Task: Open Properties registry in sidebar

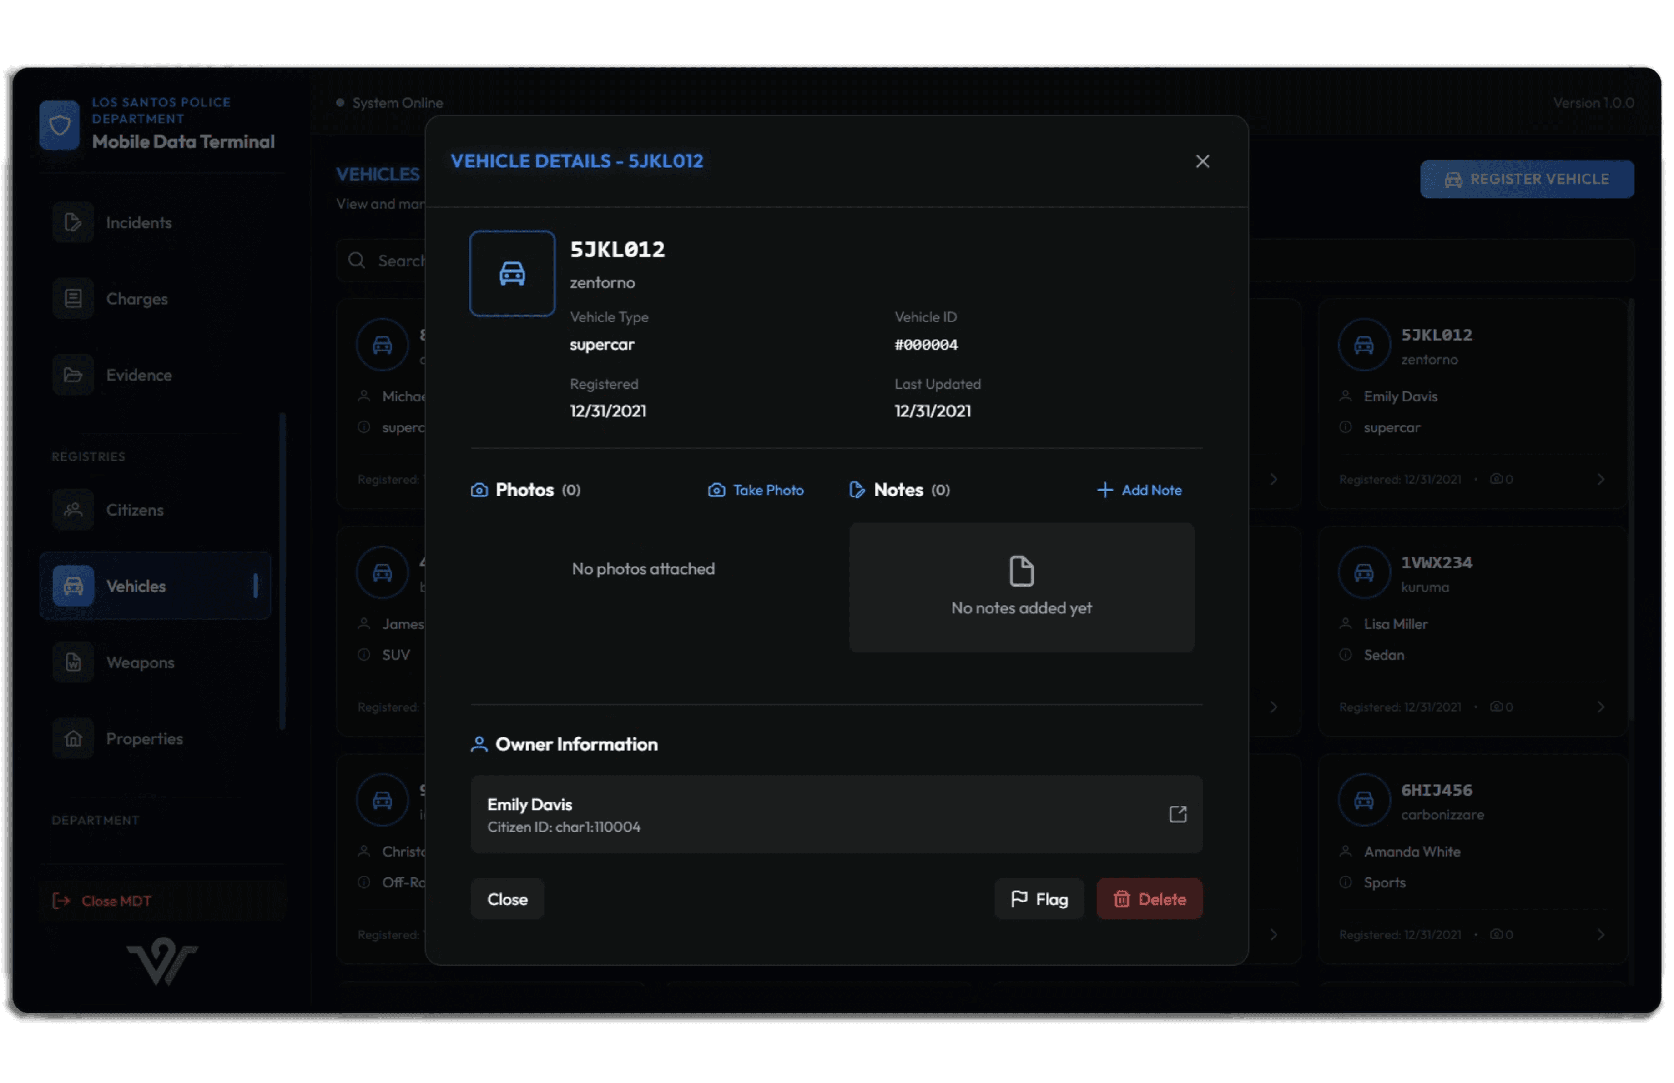Action: tap(156, 739)
